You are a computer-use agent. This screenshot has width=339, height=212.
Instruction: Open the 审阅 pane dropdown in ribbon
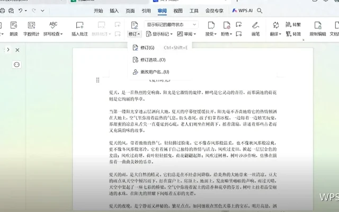pyautogui.click(x=186, y=34)
